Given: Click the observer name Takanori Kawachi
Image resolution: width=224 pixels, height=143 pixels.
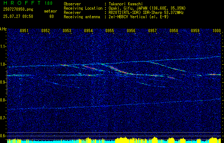Looking at the screenshot, I should (126, 4).
